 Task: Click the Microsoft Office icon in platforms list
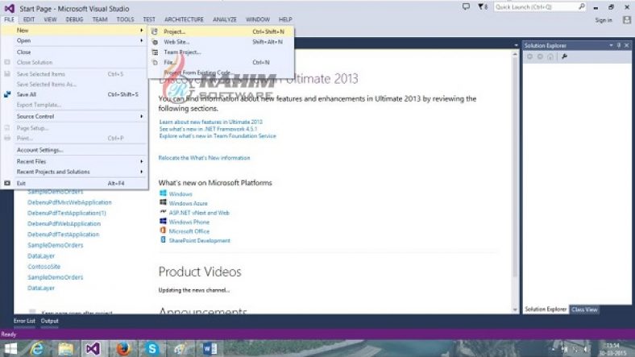(x=163, y=230)
